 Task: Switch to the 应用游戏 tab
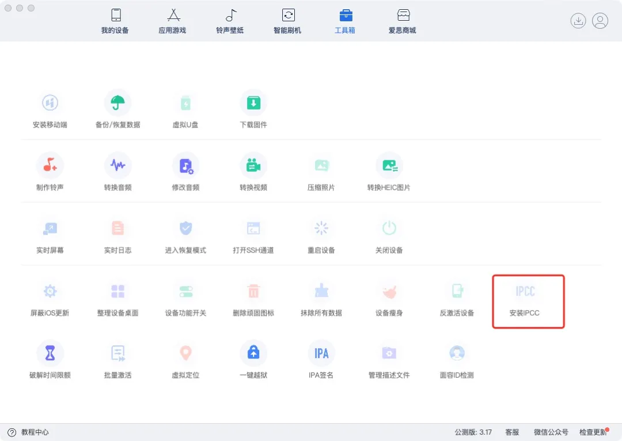coord(173,21)
